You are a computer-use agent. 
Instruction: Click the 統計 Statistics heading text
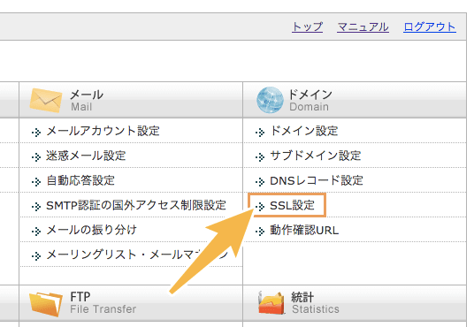pos(316,303)
